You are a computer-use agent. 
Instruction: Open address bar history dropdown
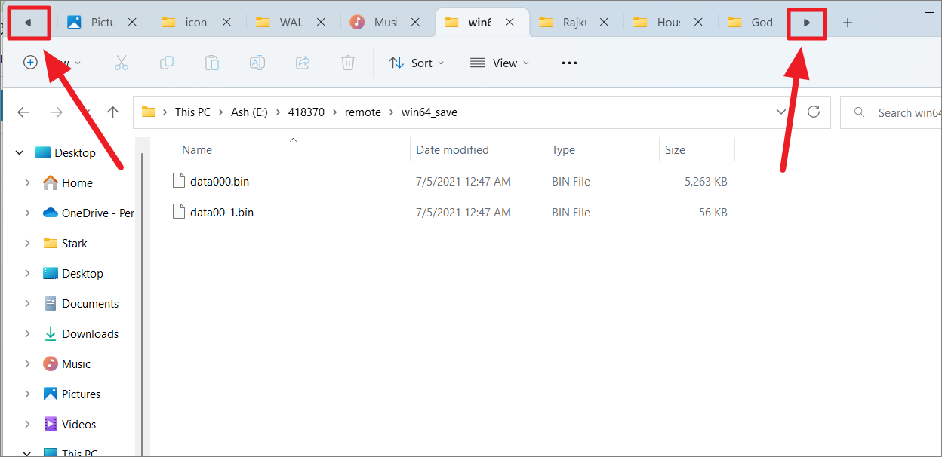pyautogui.click(x=781, y=112)
